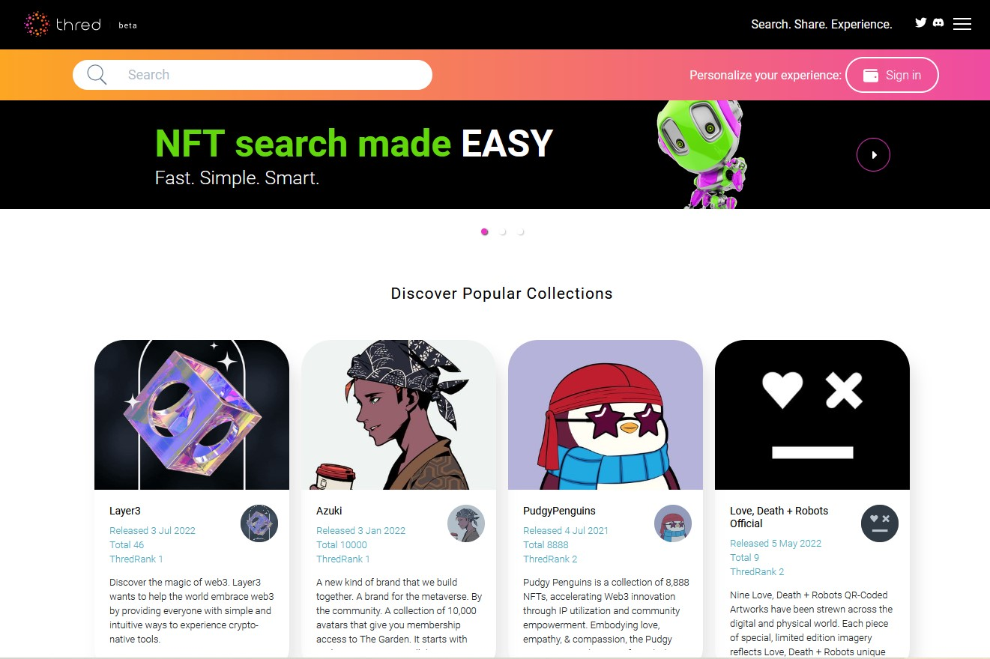
Task: Open the Layer3 cube thumbnail
Action: [x=192, y=415]
